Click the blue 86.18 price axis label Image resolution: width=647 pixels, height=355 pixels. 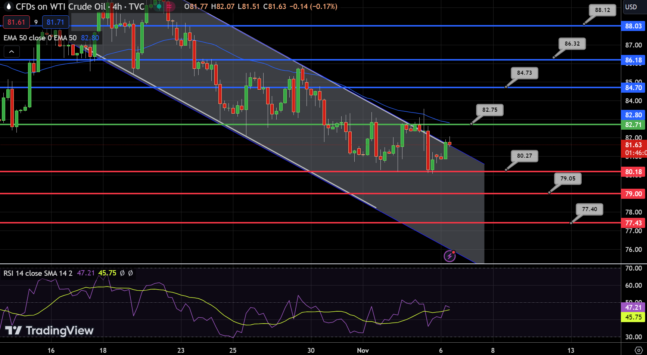coord(633,60)
